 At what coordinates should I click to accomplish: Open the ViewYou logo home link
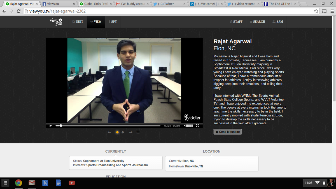(56, 22)
